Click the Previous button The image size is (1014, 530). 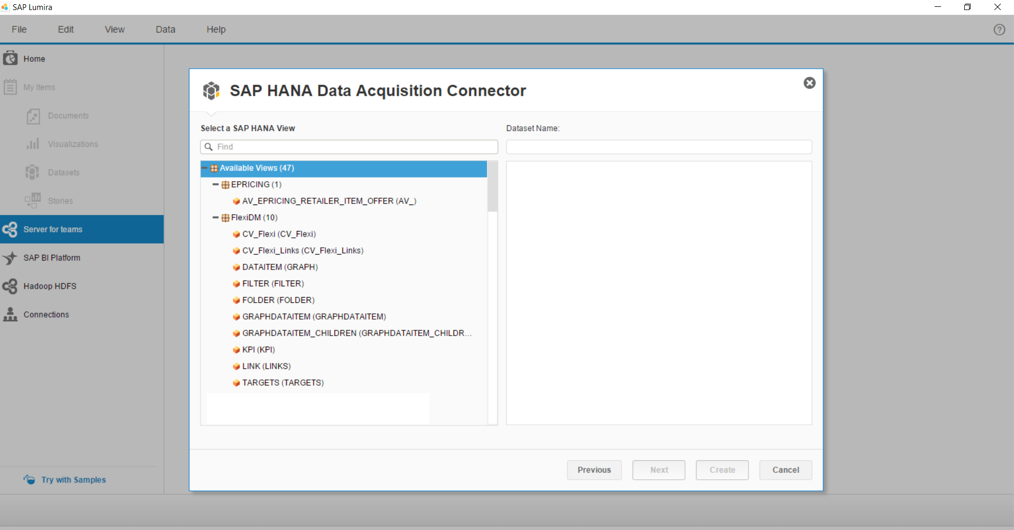click(x=594, y=470)
